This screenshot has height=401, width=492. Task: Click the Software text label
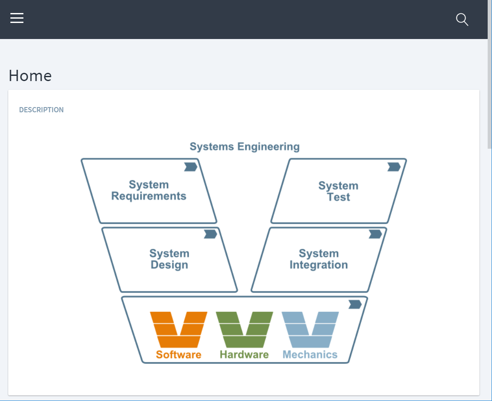pos(179,355)
